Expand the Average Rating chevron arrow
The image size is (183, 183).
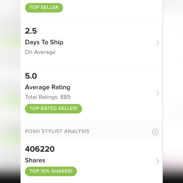[x=157, y=93]
